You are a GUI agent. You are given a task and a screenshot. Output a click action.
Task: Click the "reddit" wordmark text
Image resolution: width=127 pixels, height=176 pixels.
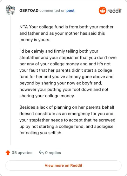[114, 11]
